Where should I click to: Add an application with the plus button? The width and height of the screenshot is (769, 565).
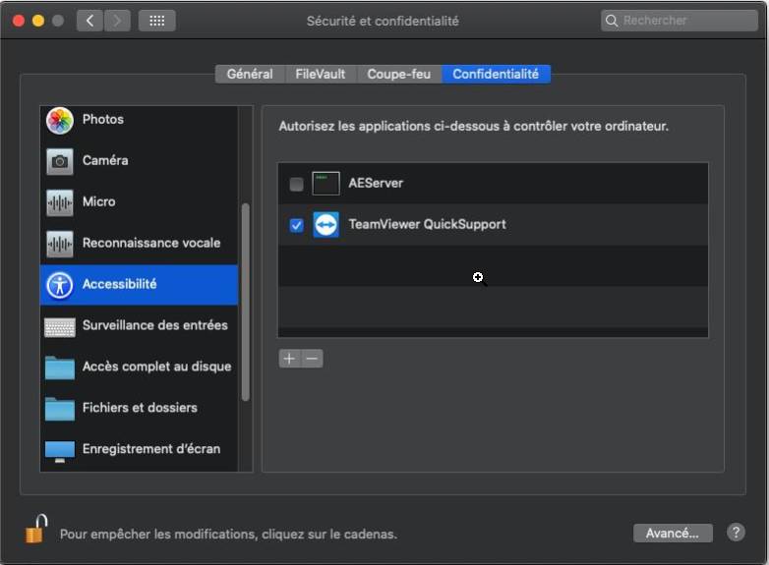[289, 359]
